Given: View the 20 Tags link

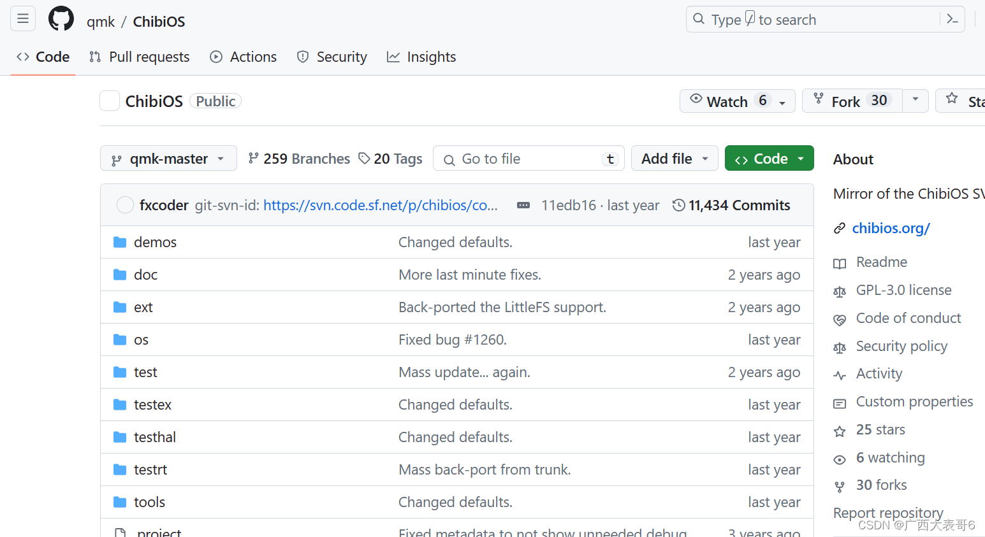Looking at the screenshot, I should (390, 159).
